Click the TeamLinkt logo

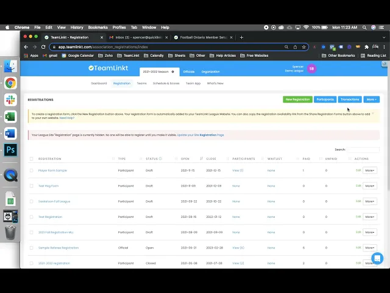108,68
